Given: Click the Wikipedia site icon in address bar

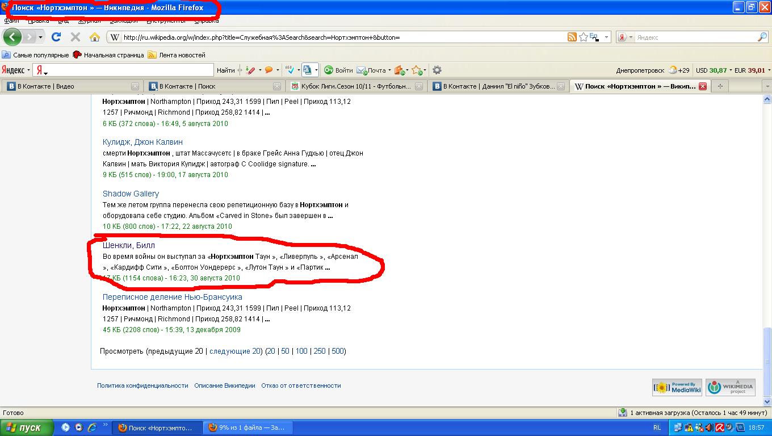Looking at the screenshot, I should pyautogui.click(x=114, y=37).
